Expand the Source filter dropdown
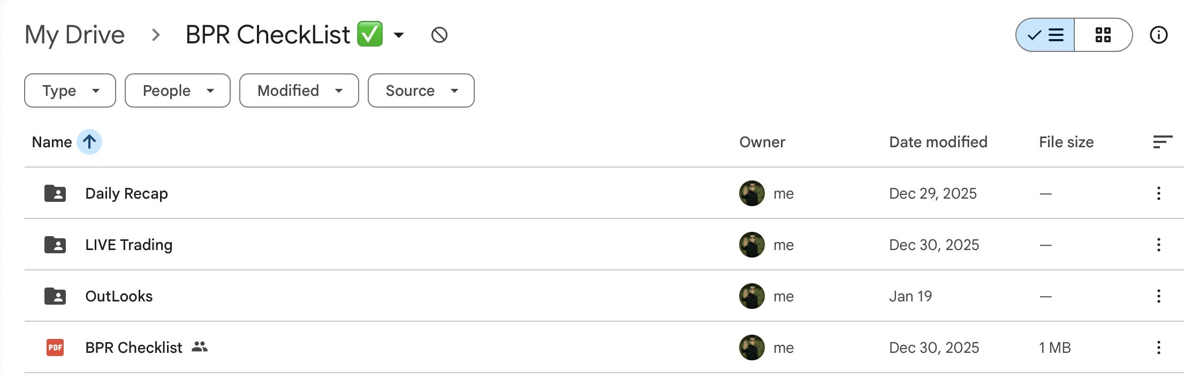The width and height of the screenshot is (1184, 378). coord(421,90)
